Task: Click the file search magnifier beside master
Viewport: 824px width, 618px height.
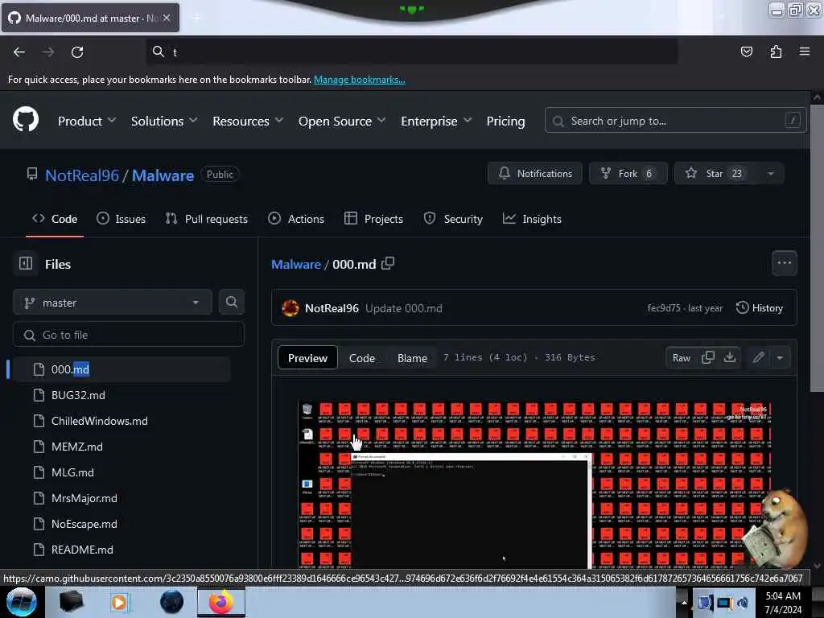Action: point(231,303)
